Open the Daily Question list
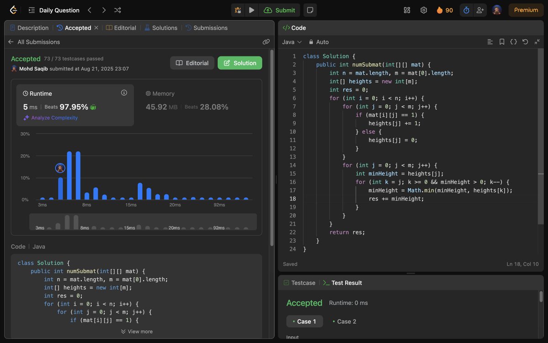Screen dimensions: 548x343 [54, 10]
